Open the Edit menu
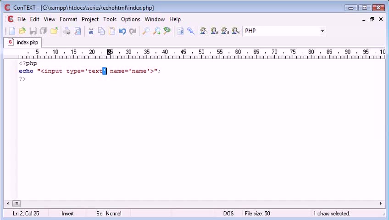Screen dimensions: 389x220 tap(35, 19)
